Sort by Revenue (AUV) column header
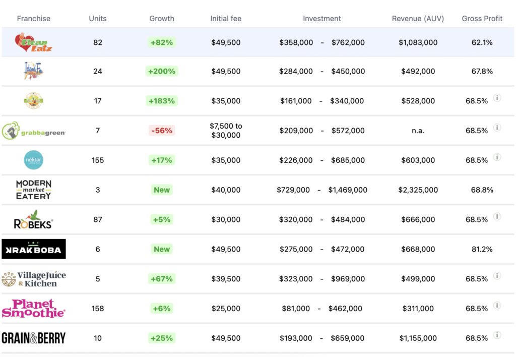 [x=418, y=19]
